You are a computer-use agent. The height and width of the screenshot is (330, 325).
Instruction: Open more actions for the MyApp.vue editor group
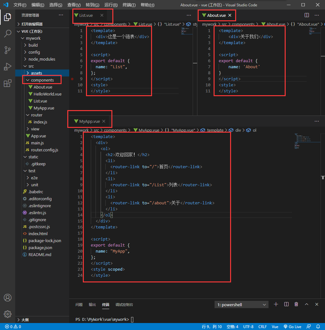point(316,121)
